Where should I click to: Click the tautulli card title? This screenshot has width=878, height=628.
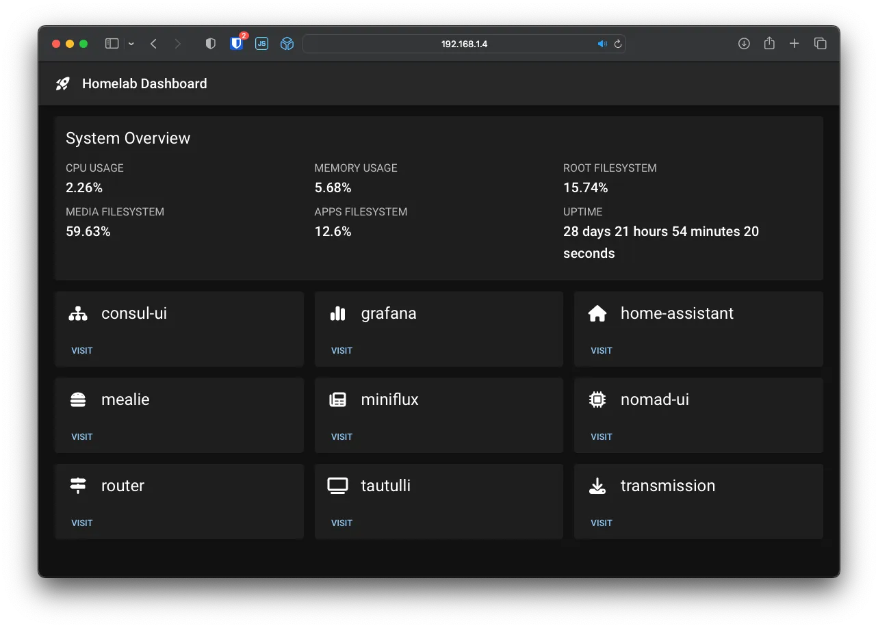[x=386, y=486]
